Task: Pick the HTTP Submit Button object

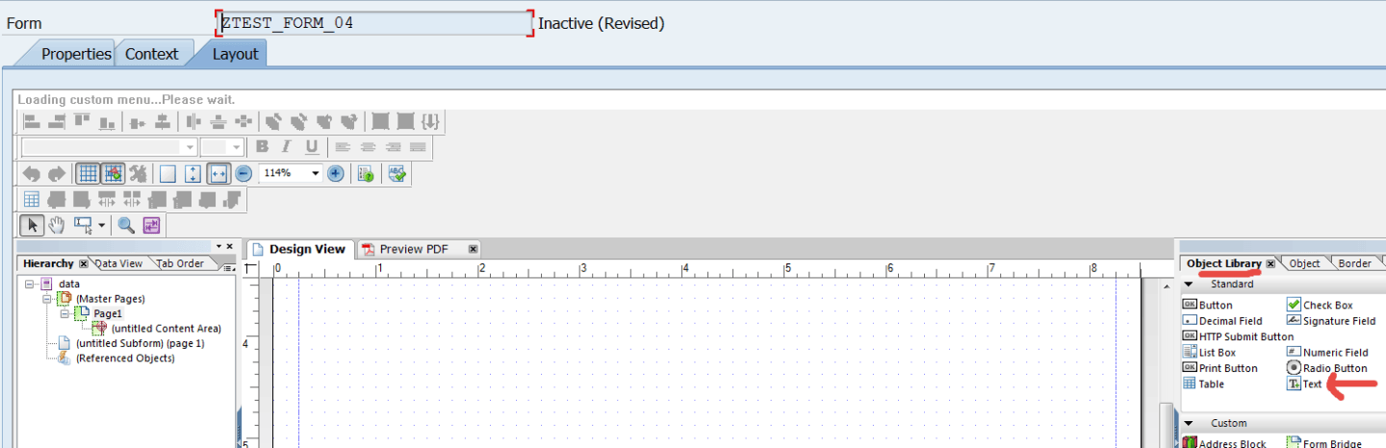Action: click(x=1238, y=336)
